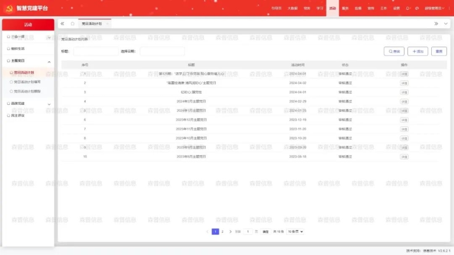
Task: Collapse the 主题党日 sidebar section
Action: tap(28, 61)
